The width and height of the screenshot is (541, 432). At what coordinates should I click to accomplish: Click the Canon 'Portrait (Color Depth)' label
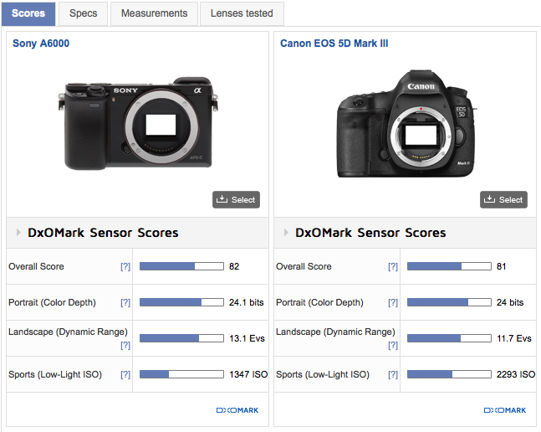click(319, 302)
